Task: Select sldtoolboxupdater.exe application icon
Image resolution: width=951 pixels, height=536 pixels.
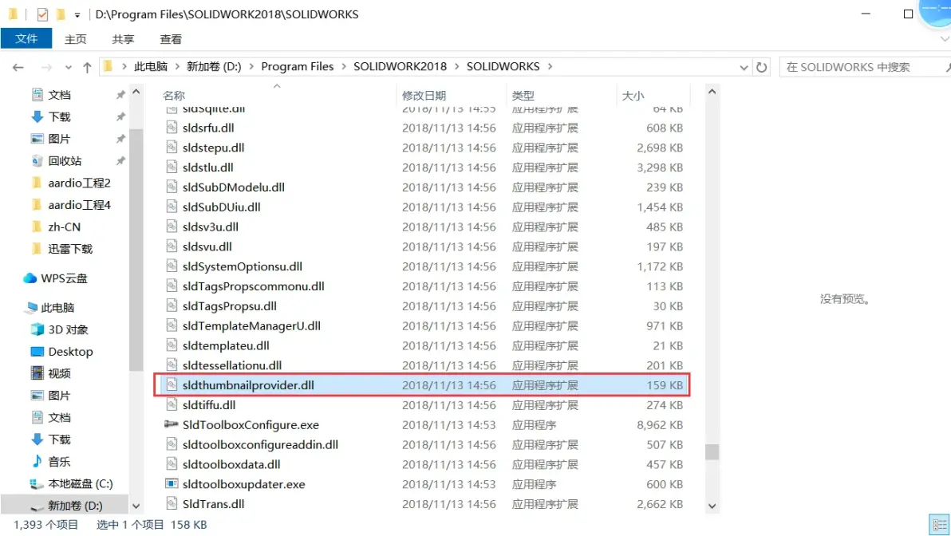Action: coord(172,484)
